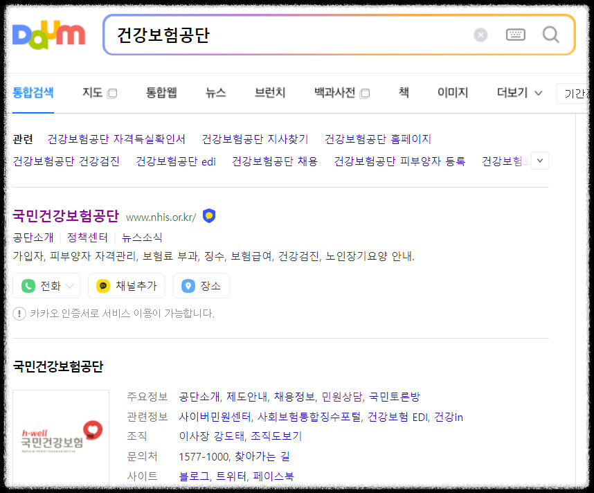Open 제도안내 link
Viewport: 594px width, 493px height.
(x=247, y=397)
